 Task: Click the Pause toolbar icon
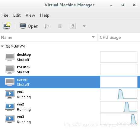pyautogui.click(x=60, y=26)
